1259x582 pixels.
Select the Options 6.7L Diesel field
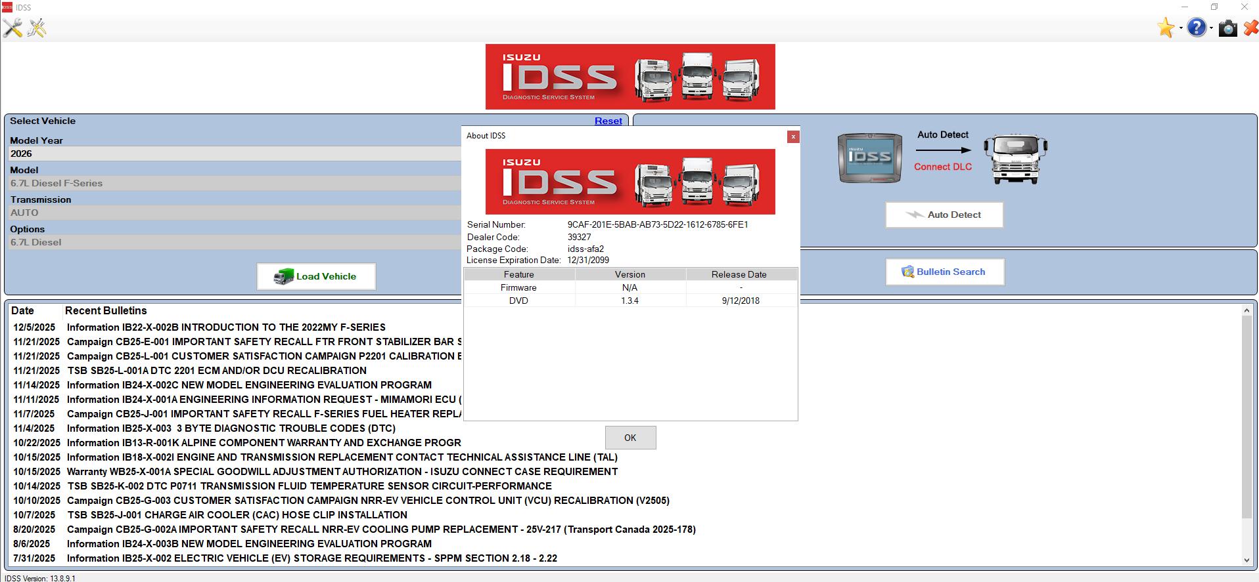[235, 242]
